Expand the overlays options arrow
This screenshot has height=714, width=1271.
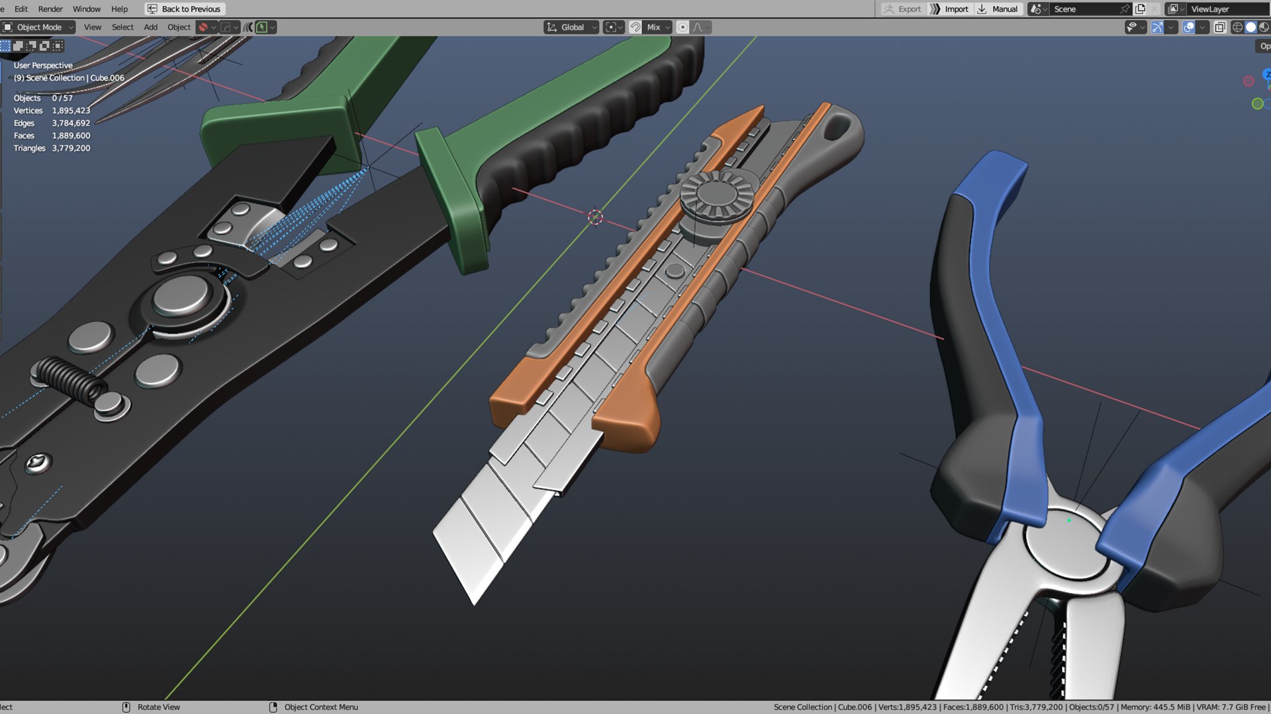pyautogui.click(x=1202, y=27)
